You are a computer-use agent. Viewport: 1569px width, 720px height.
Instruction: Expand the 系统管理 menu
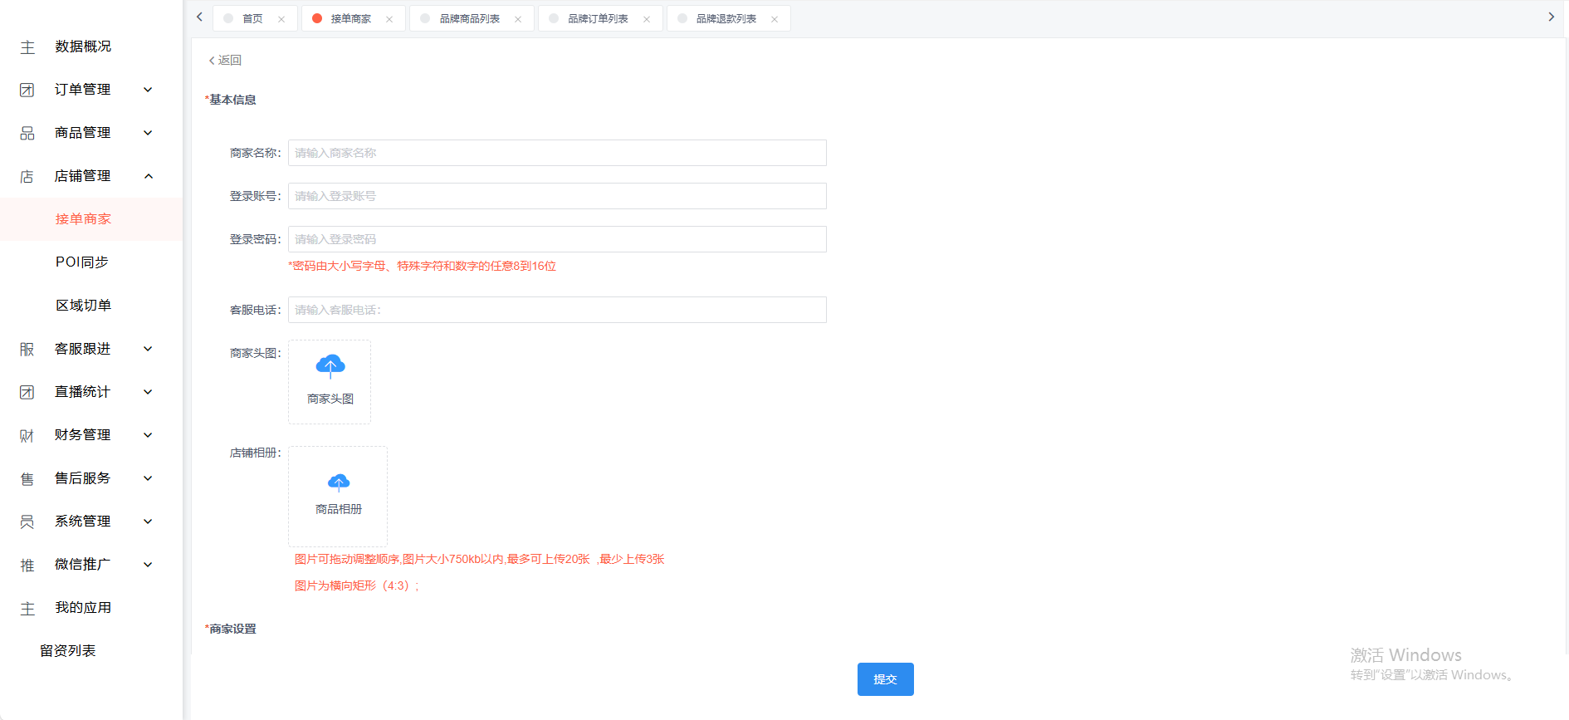(148, 522)
